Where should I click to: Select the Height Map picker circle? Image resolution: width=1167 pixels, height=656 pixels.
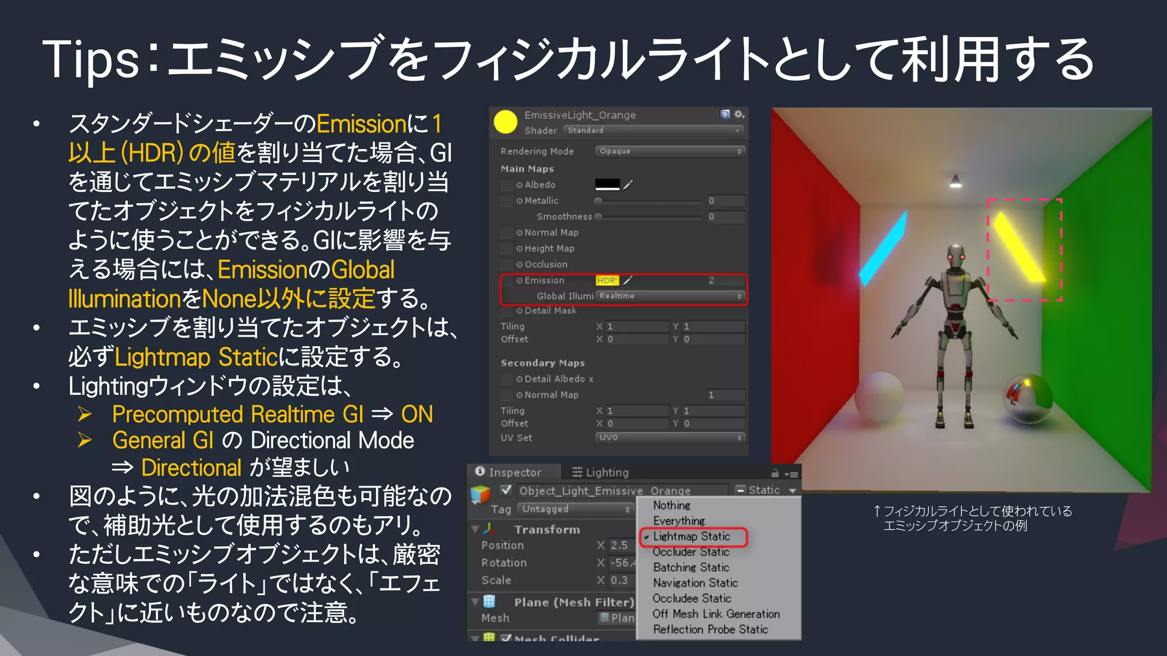pos(519,249)
